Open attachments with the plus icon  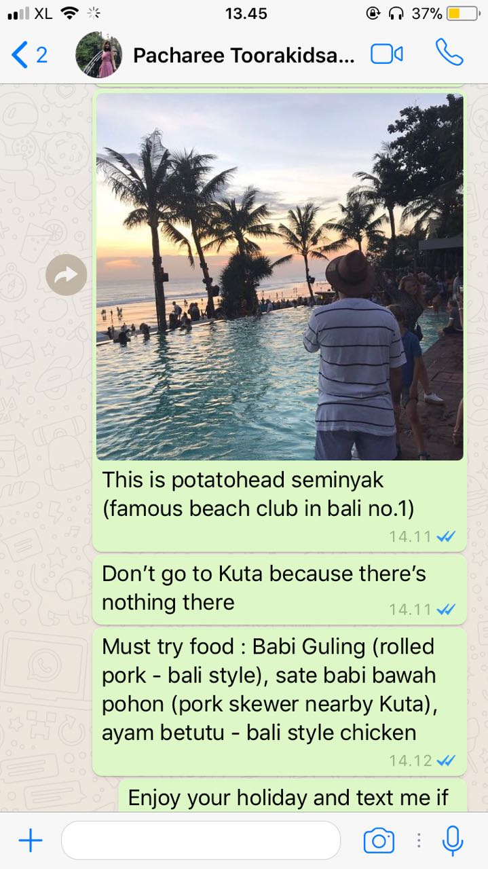click(30, 841)
